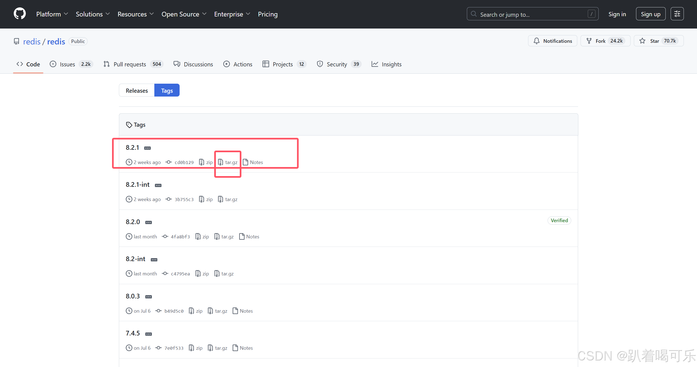Screen dimensions: 697x367
Task: Open the redis owner link
Action: pyautogui.click(x=32, y=41)
